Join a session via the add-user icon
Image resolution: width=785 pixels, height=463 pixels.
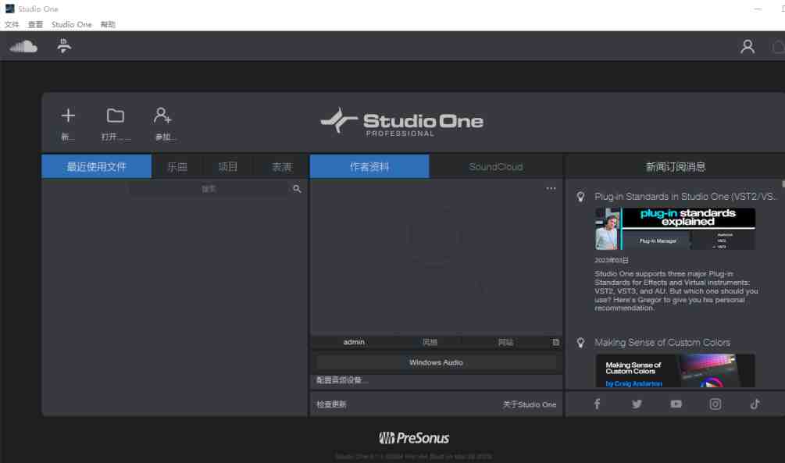pyautogui.click(x=163, y=117)
